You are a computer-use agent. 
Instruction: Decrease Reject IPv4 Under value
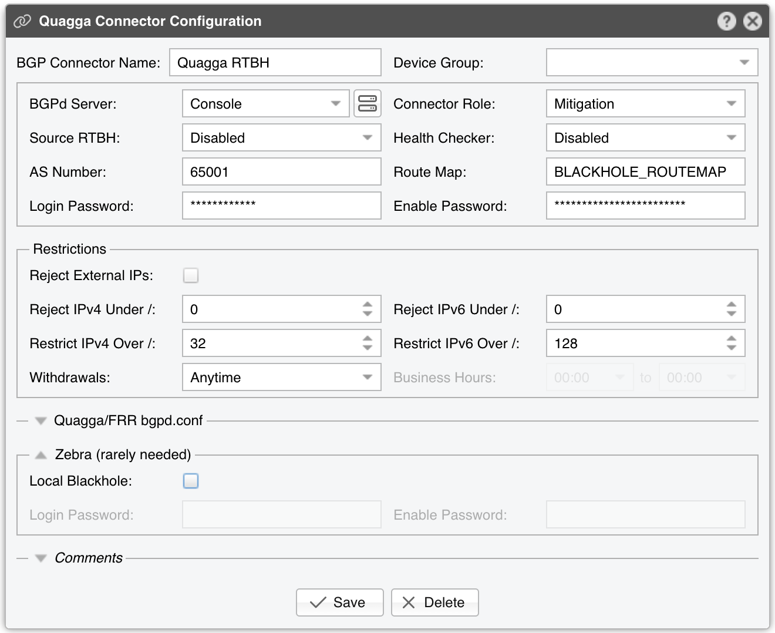[368, 314]
